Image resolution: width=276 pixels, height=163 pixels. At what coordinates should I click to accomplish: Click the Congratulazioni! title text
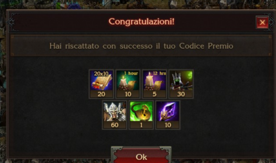click(x=141, y=22)
